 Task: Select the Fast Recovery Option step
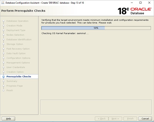pos(18,49)
